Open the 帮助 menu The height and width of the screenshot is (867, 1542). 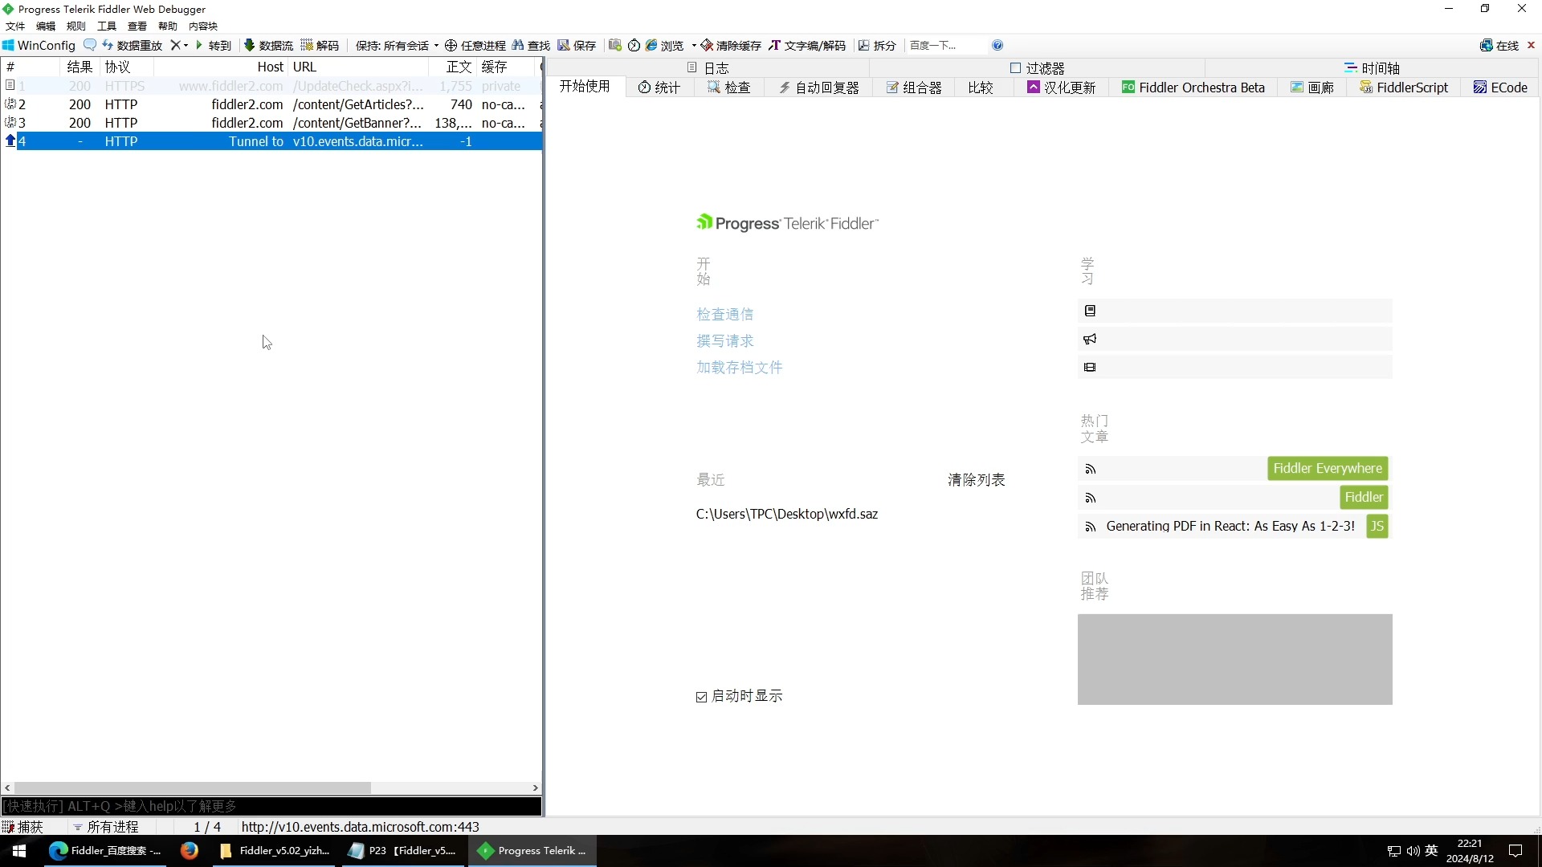[168, 26]
